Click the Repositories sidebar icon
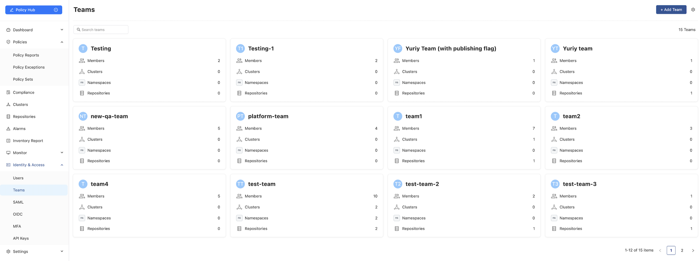Viewport: 700px width, 261px height. click(8, 117)
